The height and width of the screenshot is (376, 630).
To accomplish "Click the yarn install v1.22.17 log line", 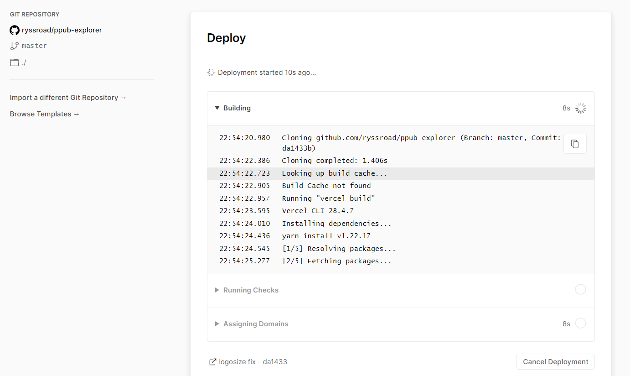I will [x=401, y=236].
